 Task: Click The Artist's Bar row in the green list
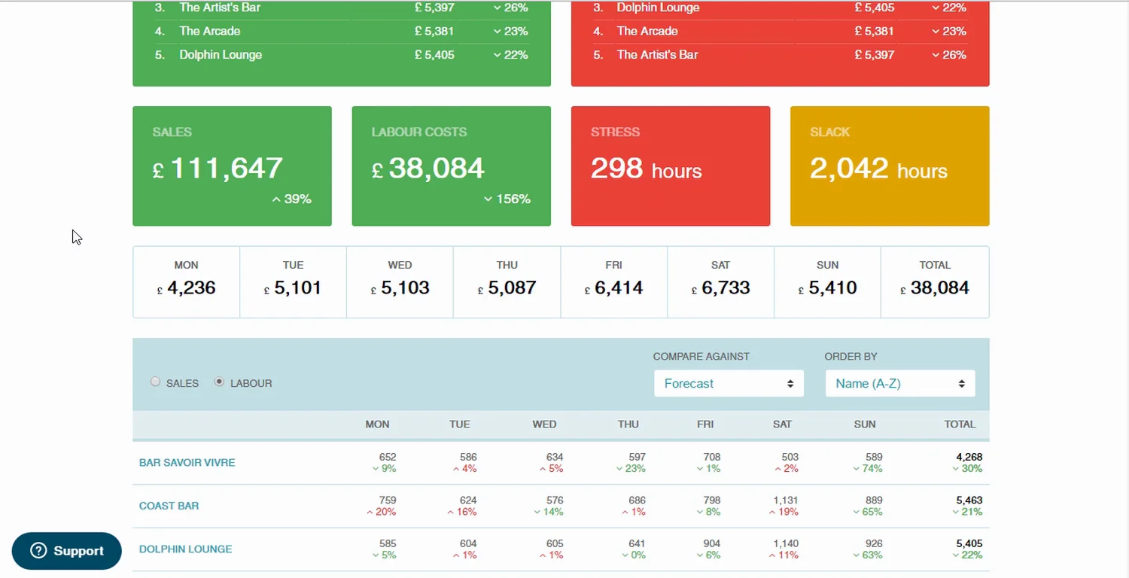tap(342, 8)
